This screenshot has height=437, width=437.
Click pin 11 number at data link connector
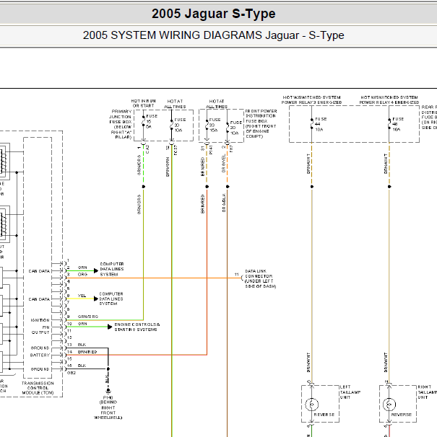point(236,275)
